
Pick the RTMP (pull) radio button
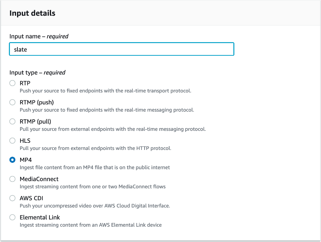[13, 121]
